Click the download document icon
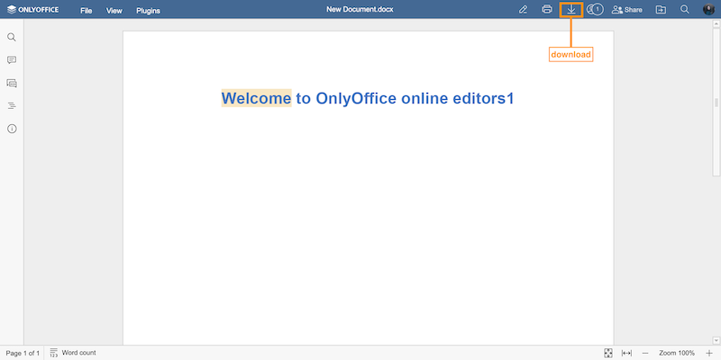This screenshot has width=721, height=360. 570,10
